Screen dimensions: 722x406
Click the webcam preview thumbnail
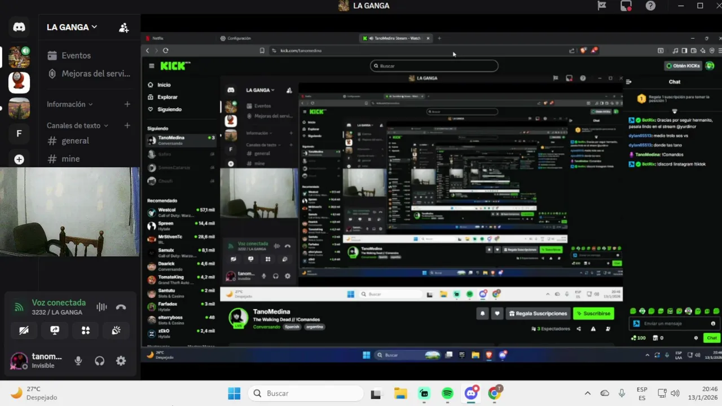(69, 212)
